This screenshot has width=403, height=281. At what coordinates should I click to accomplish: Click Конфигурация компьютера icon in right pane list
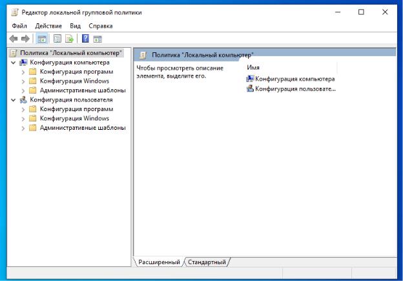coord(250,79)
